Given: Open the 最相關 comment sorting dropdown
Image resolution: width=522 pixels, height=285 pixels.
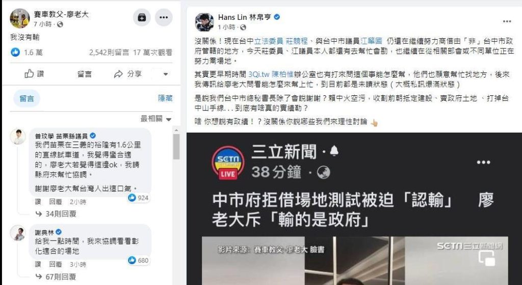Looking at the screenshot, I should point(156,119).
